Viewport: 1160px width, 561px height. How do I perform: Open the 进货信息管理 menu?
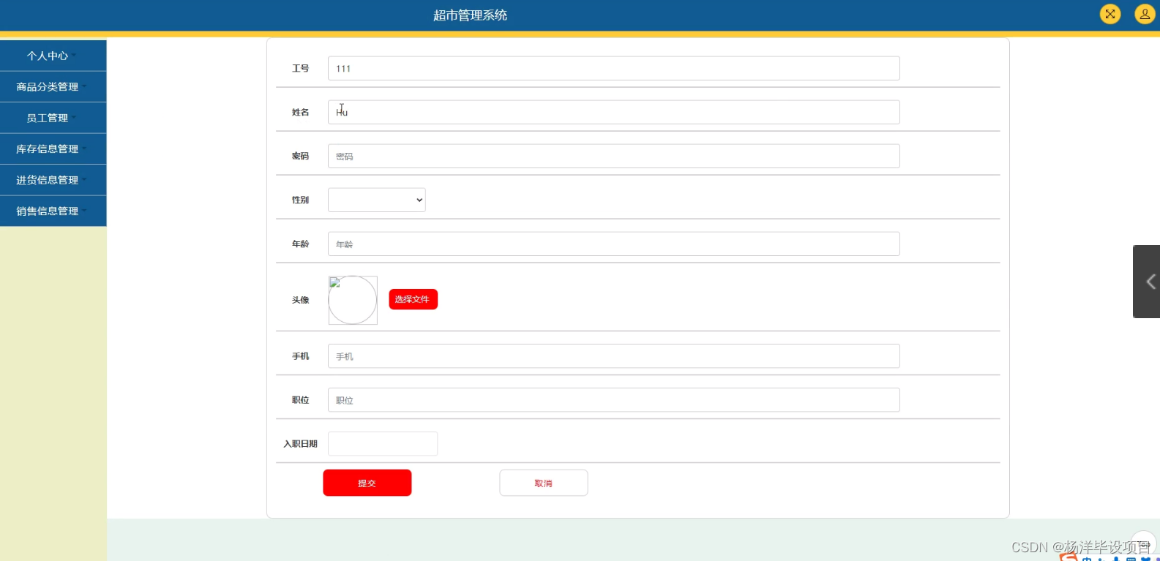(x=53, y=180)
